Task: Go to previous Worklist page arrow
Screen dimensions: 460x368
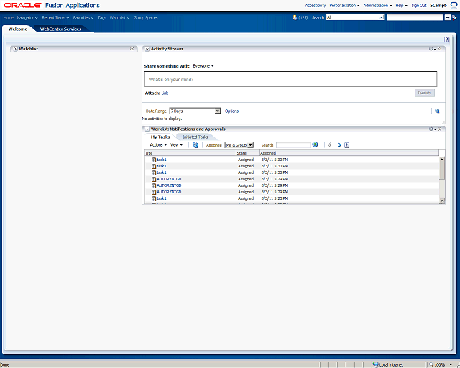Action: [330, 145]
